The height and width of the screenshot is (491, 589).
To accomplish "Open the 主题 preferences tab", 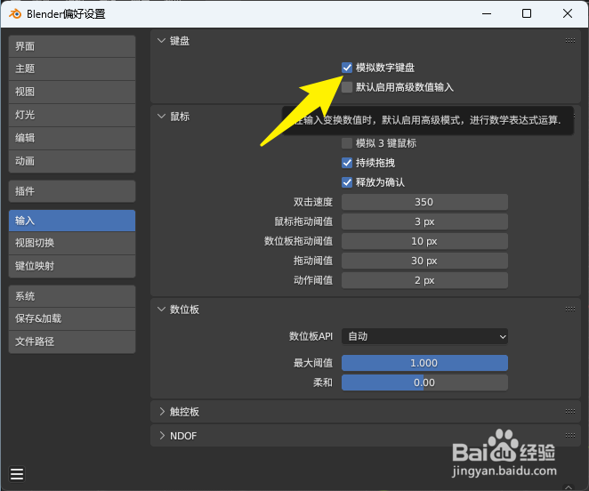I will [72, 68].
